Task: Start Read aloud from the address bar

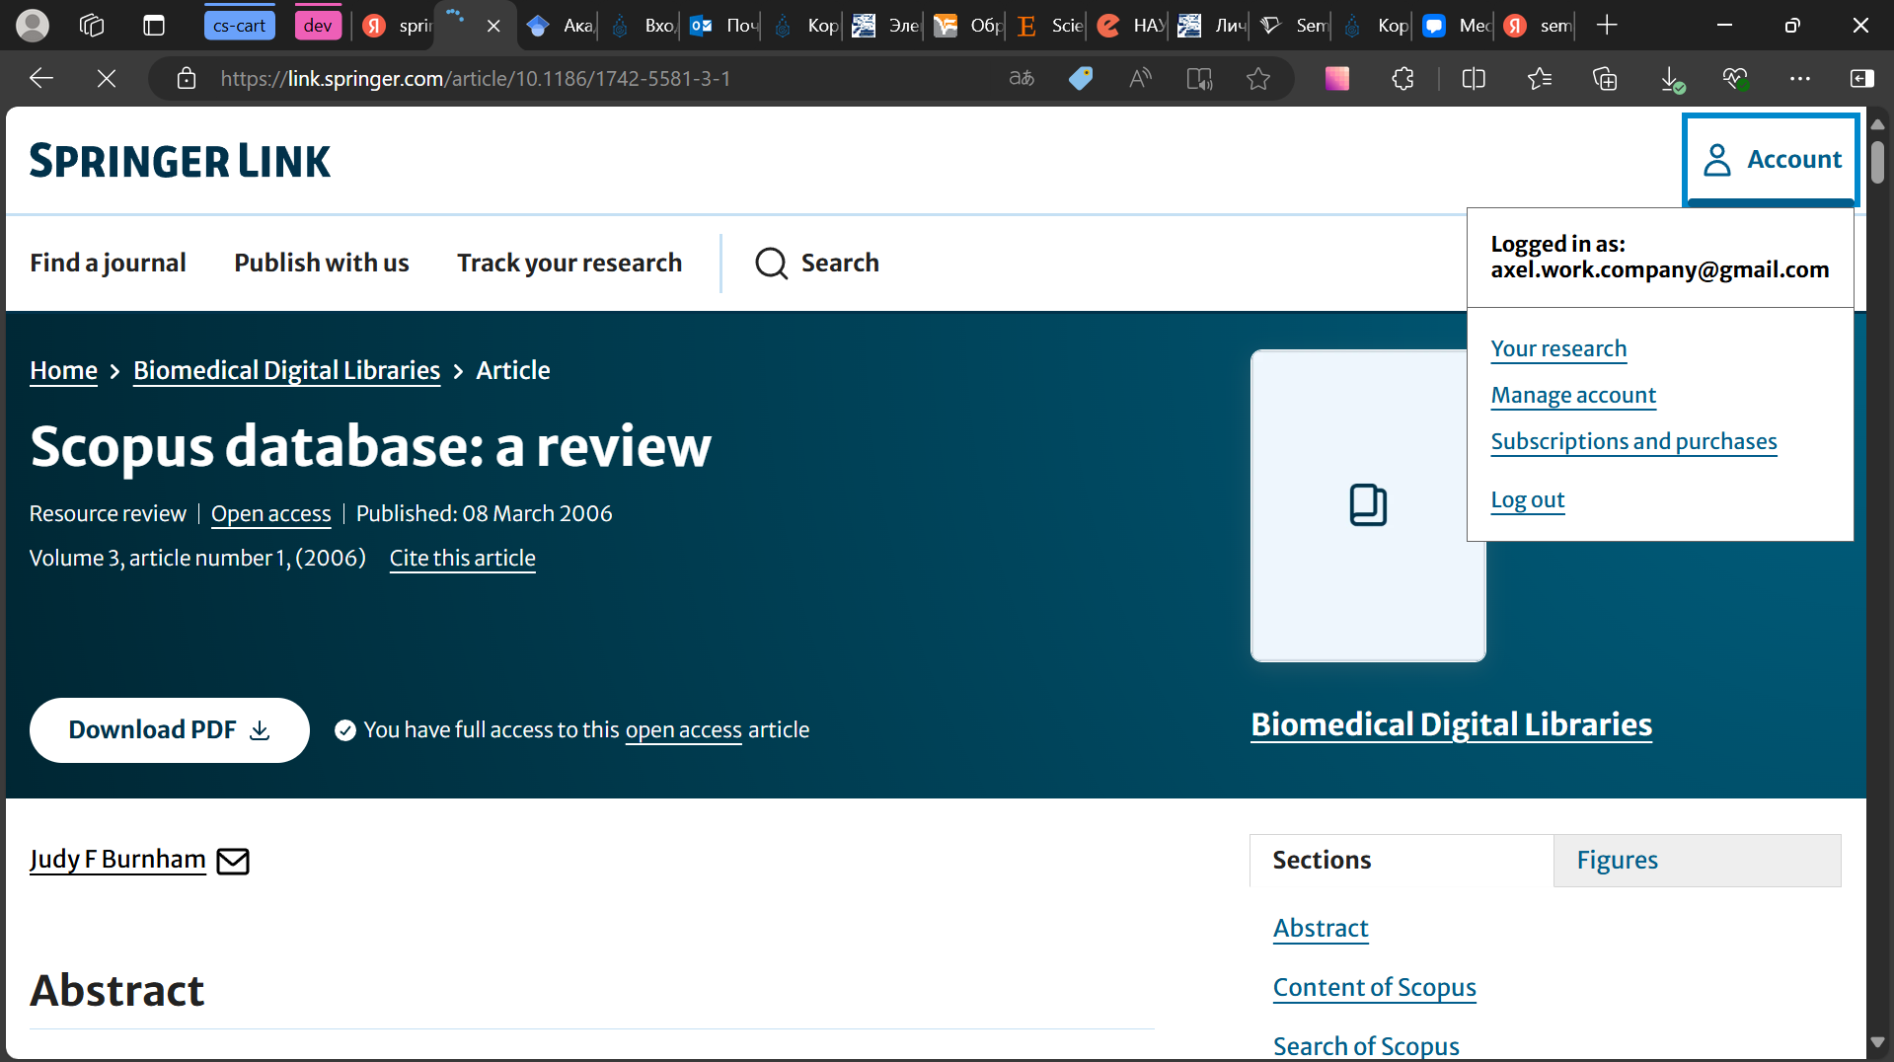Action: [x=1140, y=78]
